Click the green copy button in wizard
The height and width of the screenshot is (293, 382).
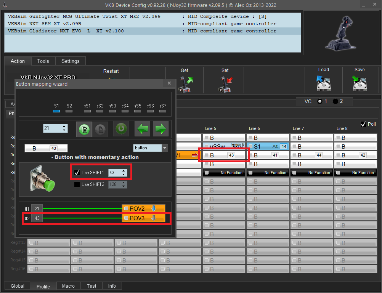[x=84, y=129]
